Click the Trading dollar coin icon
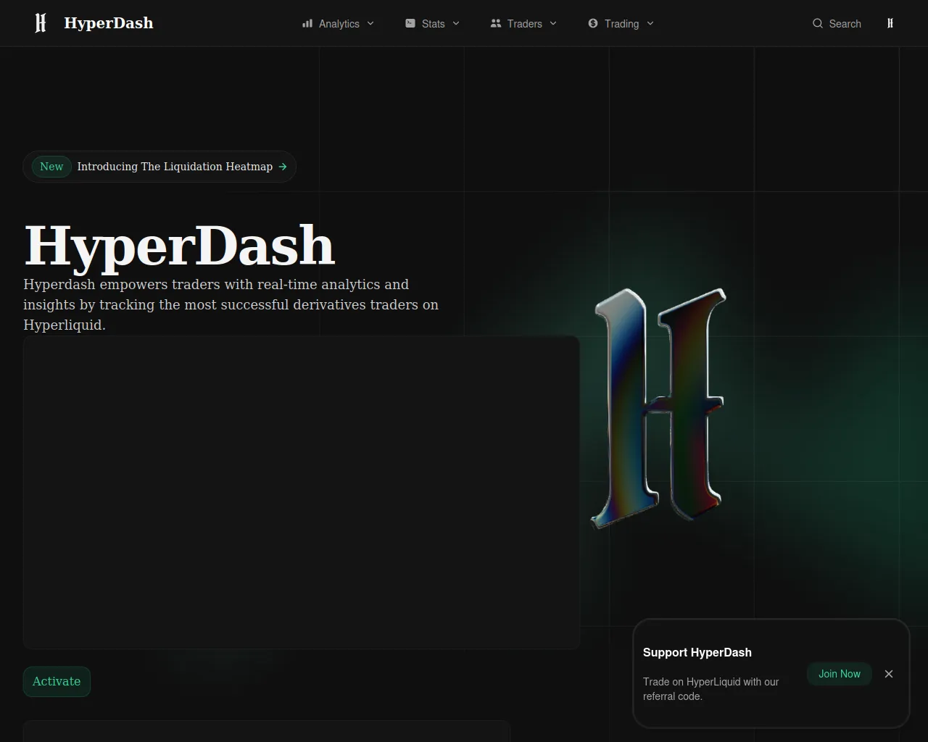The height and width of the screenshot is (742, 928). click(593, 23)
